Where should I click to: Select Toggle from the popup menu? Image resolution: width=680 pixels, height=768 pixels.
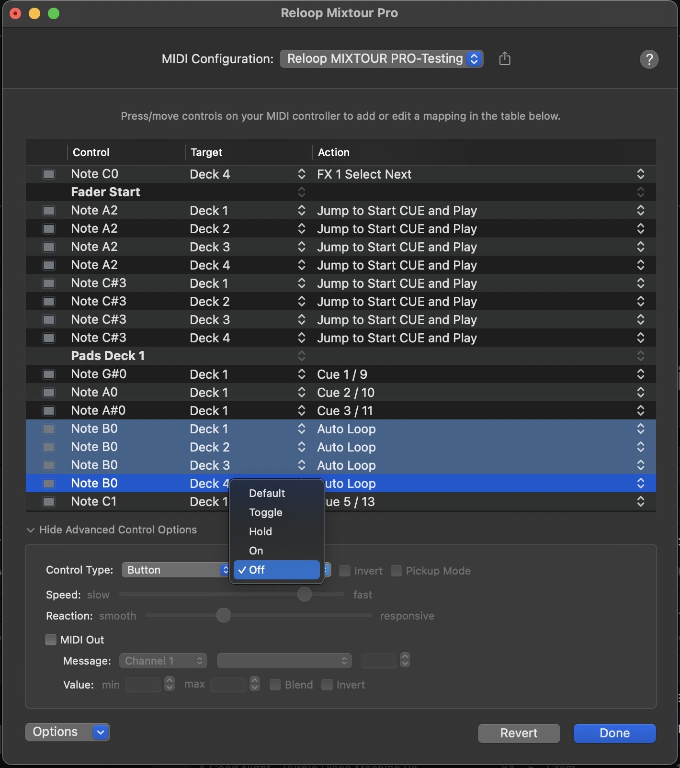[x=266, y=512]
